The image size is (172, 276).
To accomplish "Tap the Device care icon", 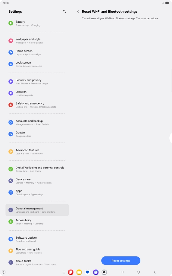I will [x=11, y=181].
